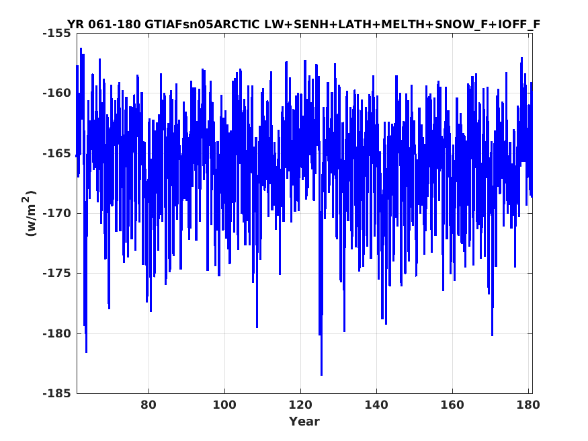Click the plot title text starting 'YR 061-180'
Viewport: 588px width, 441px height.
(304, 24)
